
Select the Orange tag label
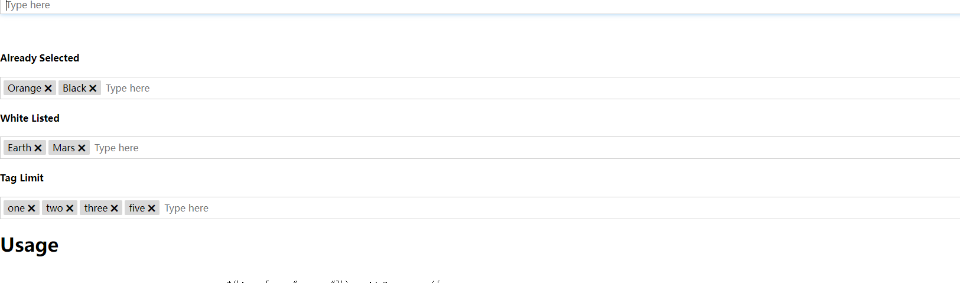tap(24, 88)
